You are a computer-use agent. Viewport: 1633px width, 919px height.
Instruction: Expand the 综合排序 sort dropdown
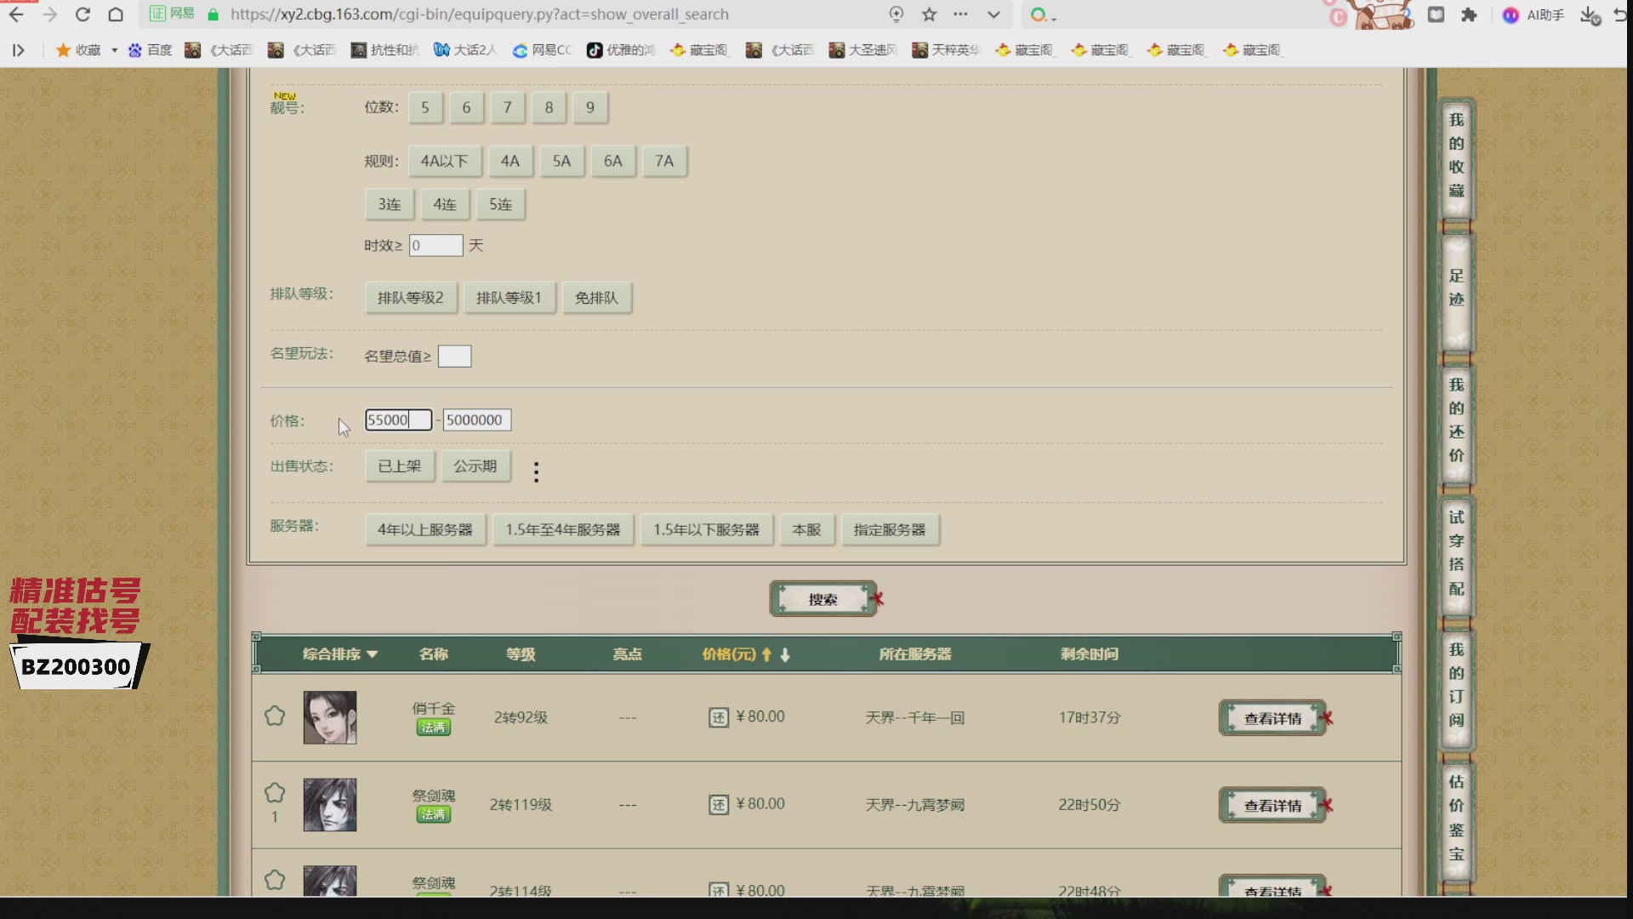[340, 654]
